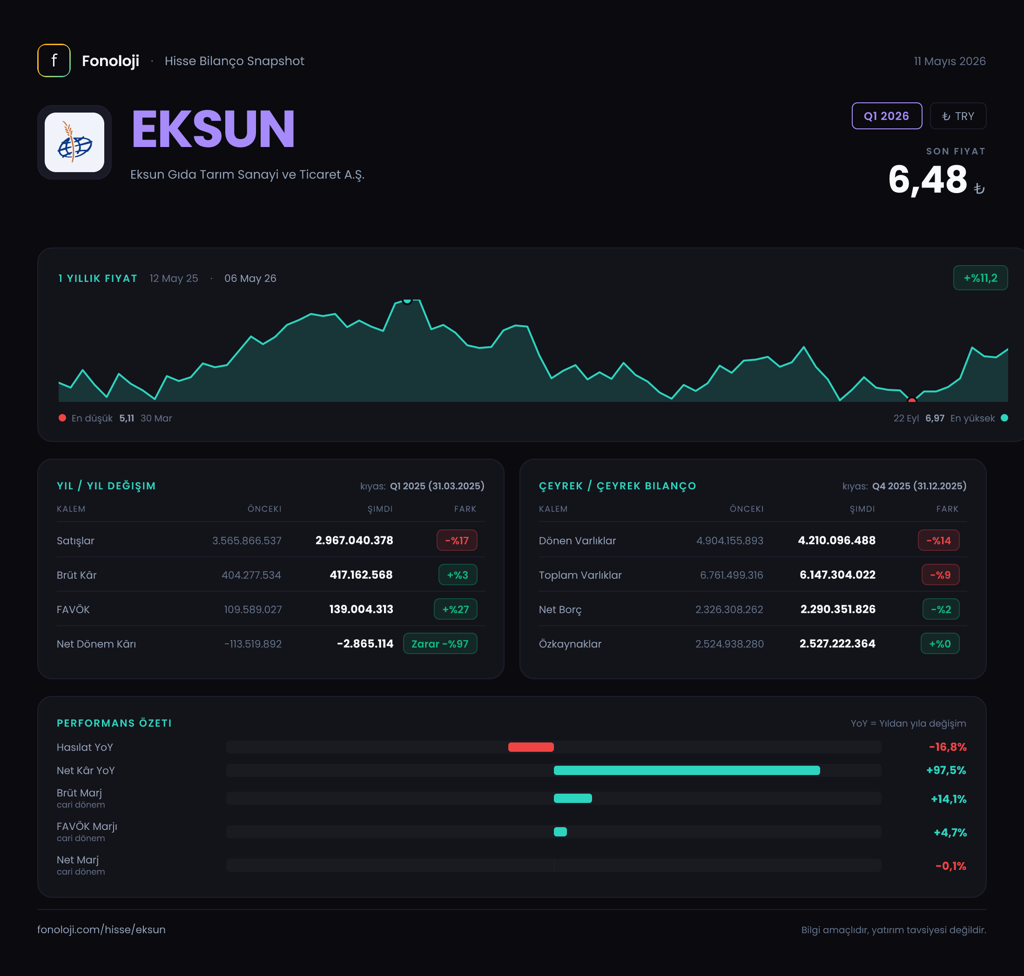1024x976 pixels.
Task: Click the FAVÖK +%27 badge
Action: (456, 608)
